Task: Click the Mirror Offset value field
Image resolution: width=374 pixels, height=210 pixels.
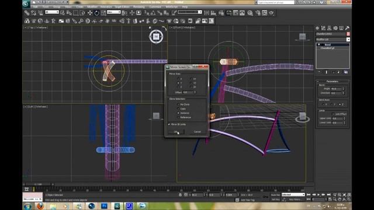Action: (x=188, y=92)
